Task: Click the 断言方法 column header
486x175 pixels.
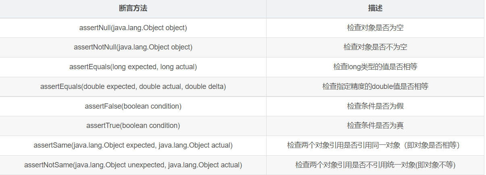Action: 133,8
